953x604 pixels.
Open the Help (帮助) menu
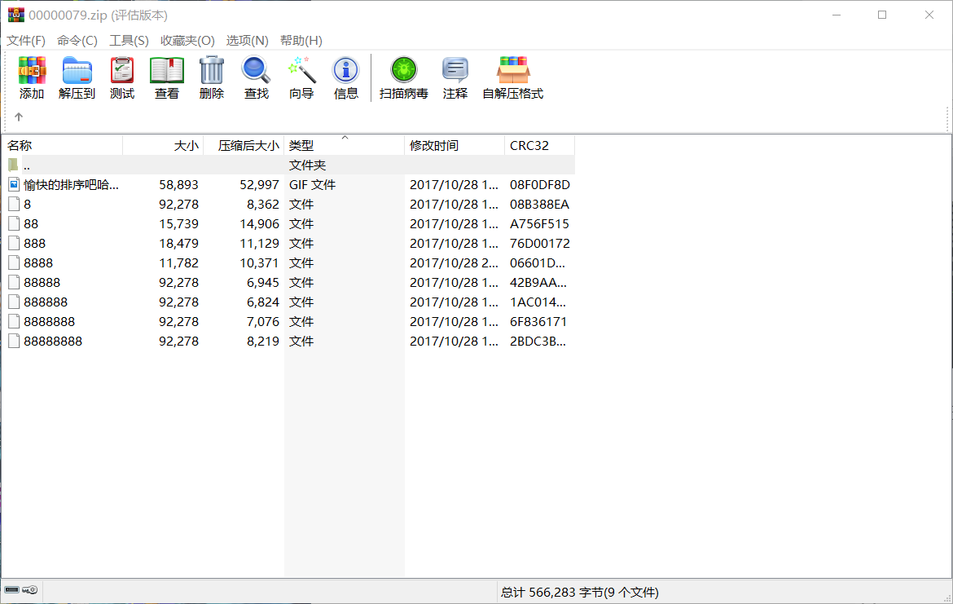click(301, 41)
